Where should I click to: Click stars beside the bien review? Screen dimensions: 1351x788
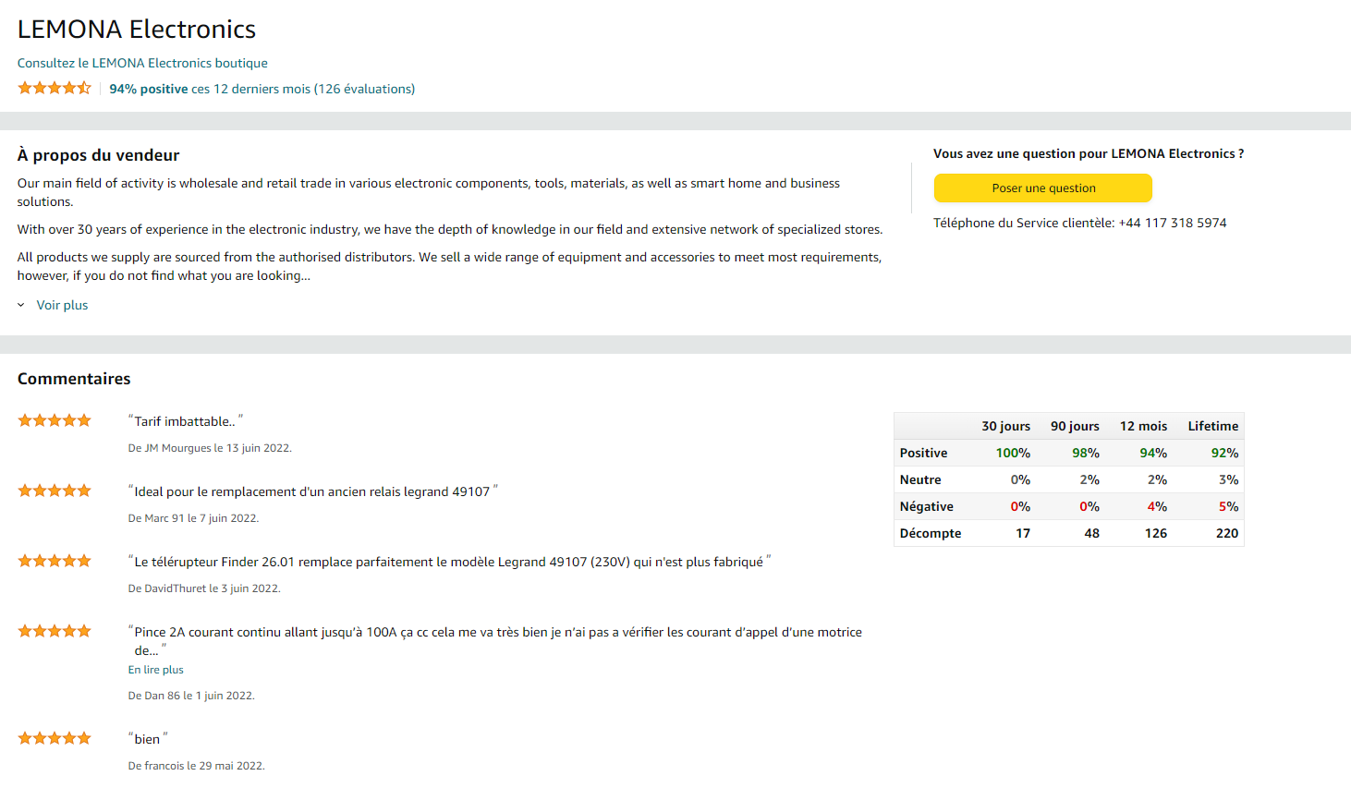click(x=55, y=738)
